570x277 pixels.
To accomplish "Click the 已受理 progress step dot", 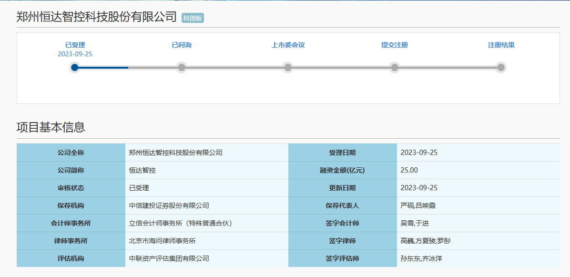I will [75, 67].
